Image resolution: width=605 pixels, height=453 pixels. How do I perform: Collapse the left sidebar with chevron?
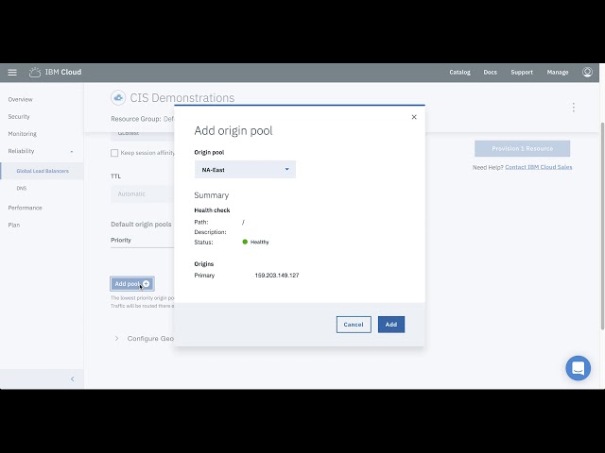click(x=72, y=379)
